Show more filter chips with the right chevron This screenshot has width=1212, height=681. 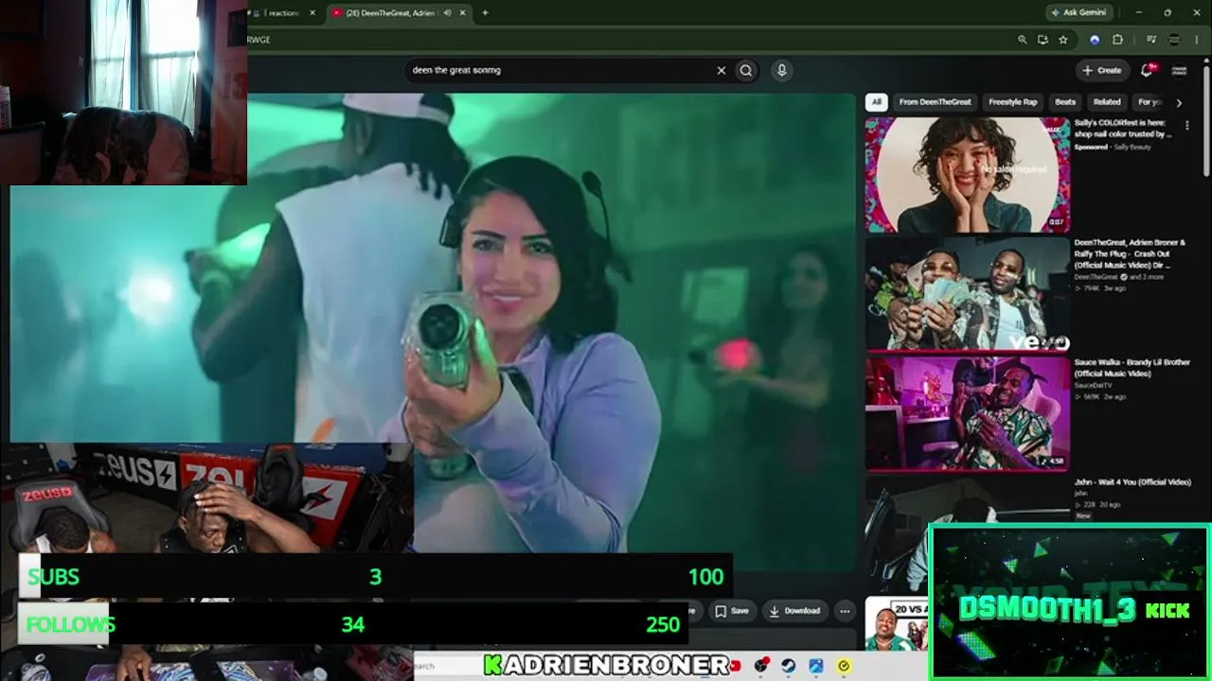coord(1179,102)
